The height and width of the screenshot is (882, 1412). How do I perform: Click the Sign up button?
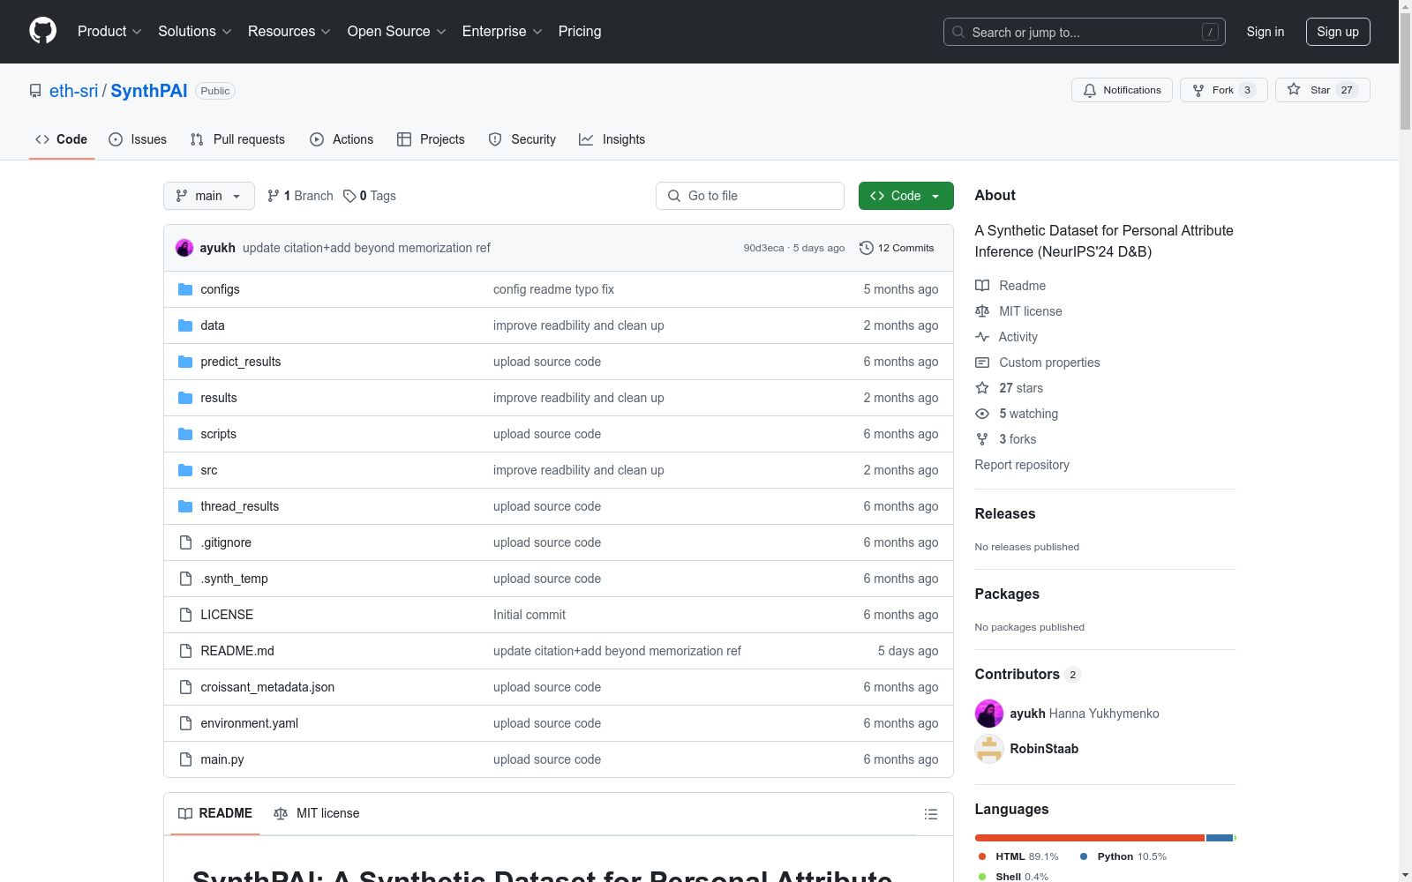tap(1338, 32)
